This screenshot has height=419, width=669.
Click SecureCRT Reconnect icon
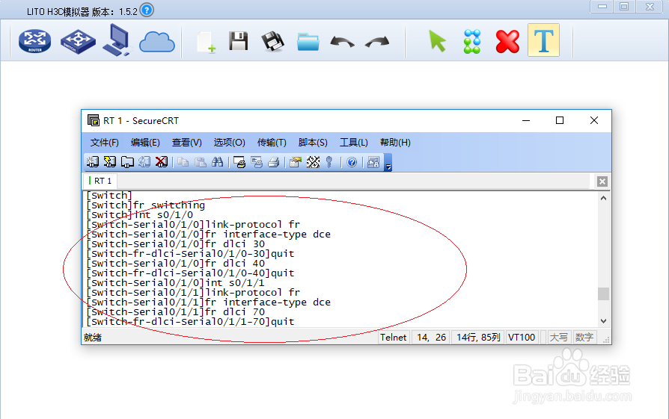(x=144, y=162)
